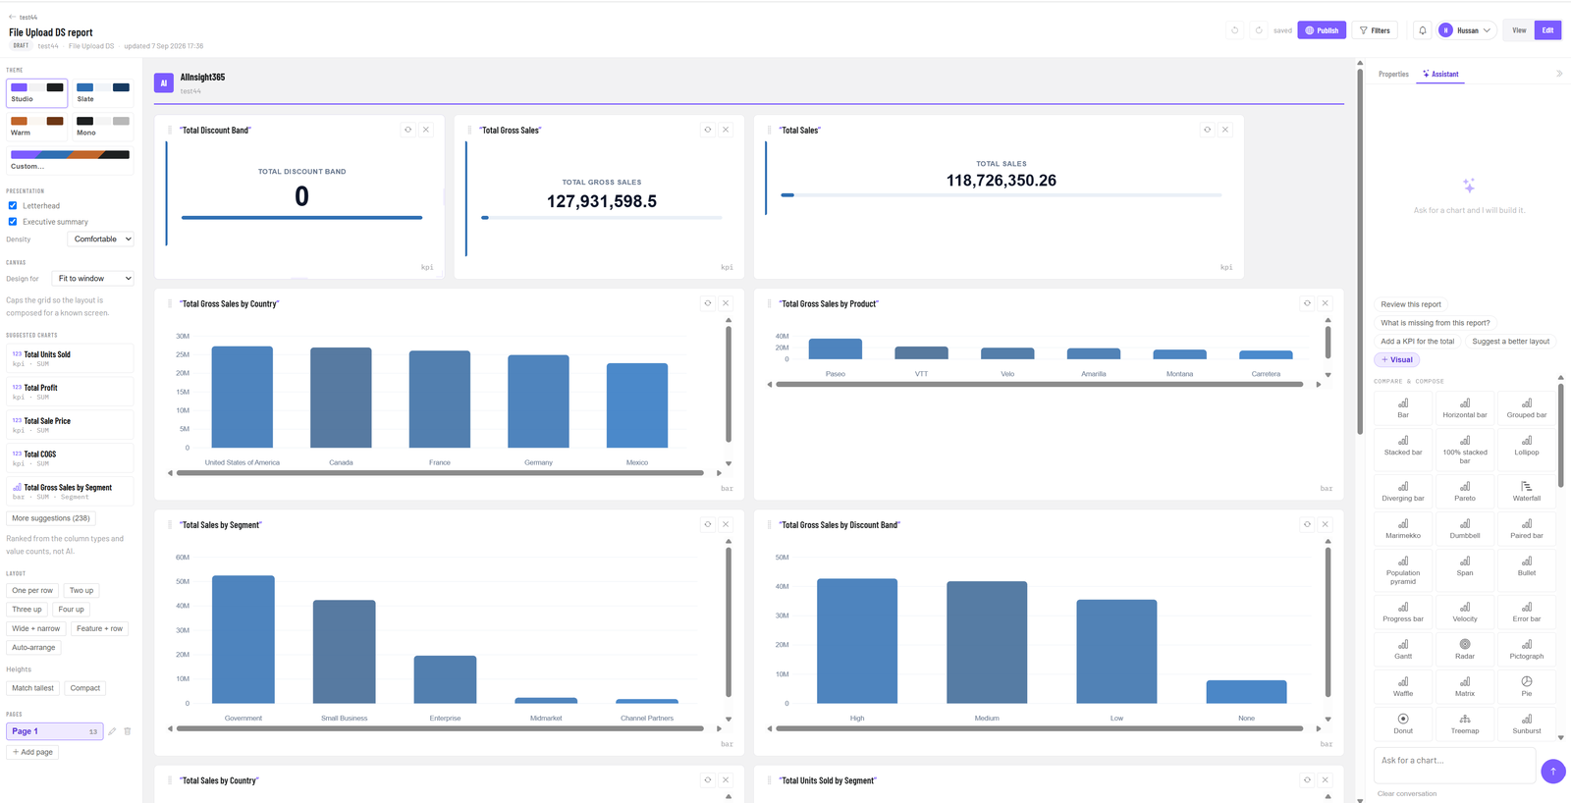Open the Hussan user menu
Viewport: 1571px width, 803px height.
pyautogui.click(x=1467, y=30)
